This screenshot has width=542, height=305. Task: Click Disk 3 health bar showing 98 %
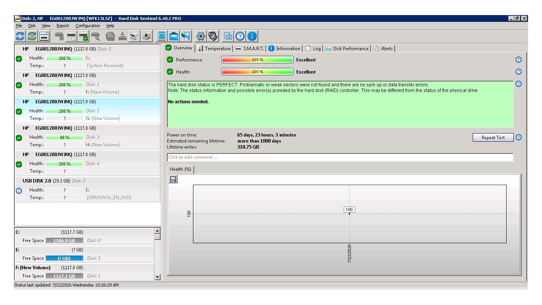pyautogui.click(x=64, y=137)
